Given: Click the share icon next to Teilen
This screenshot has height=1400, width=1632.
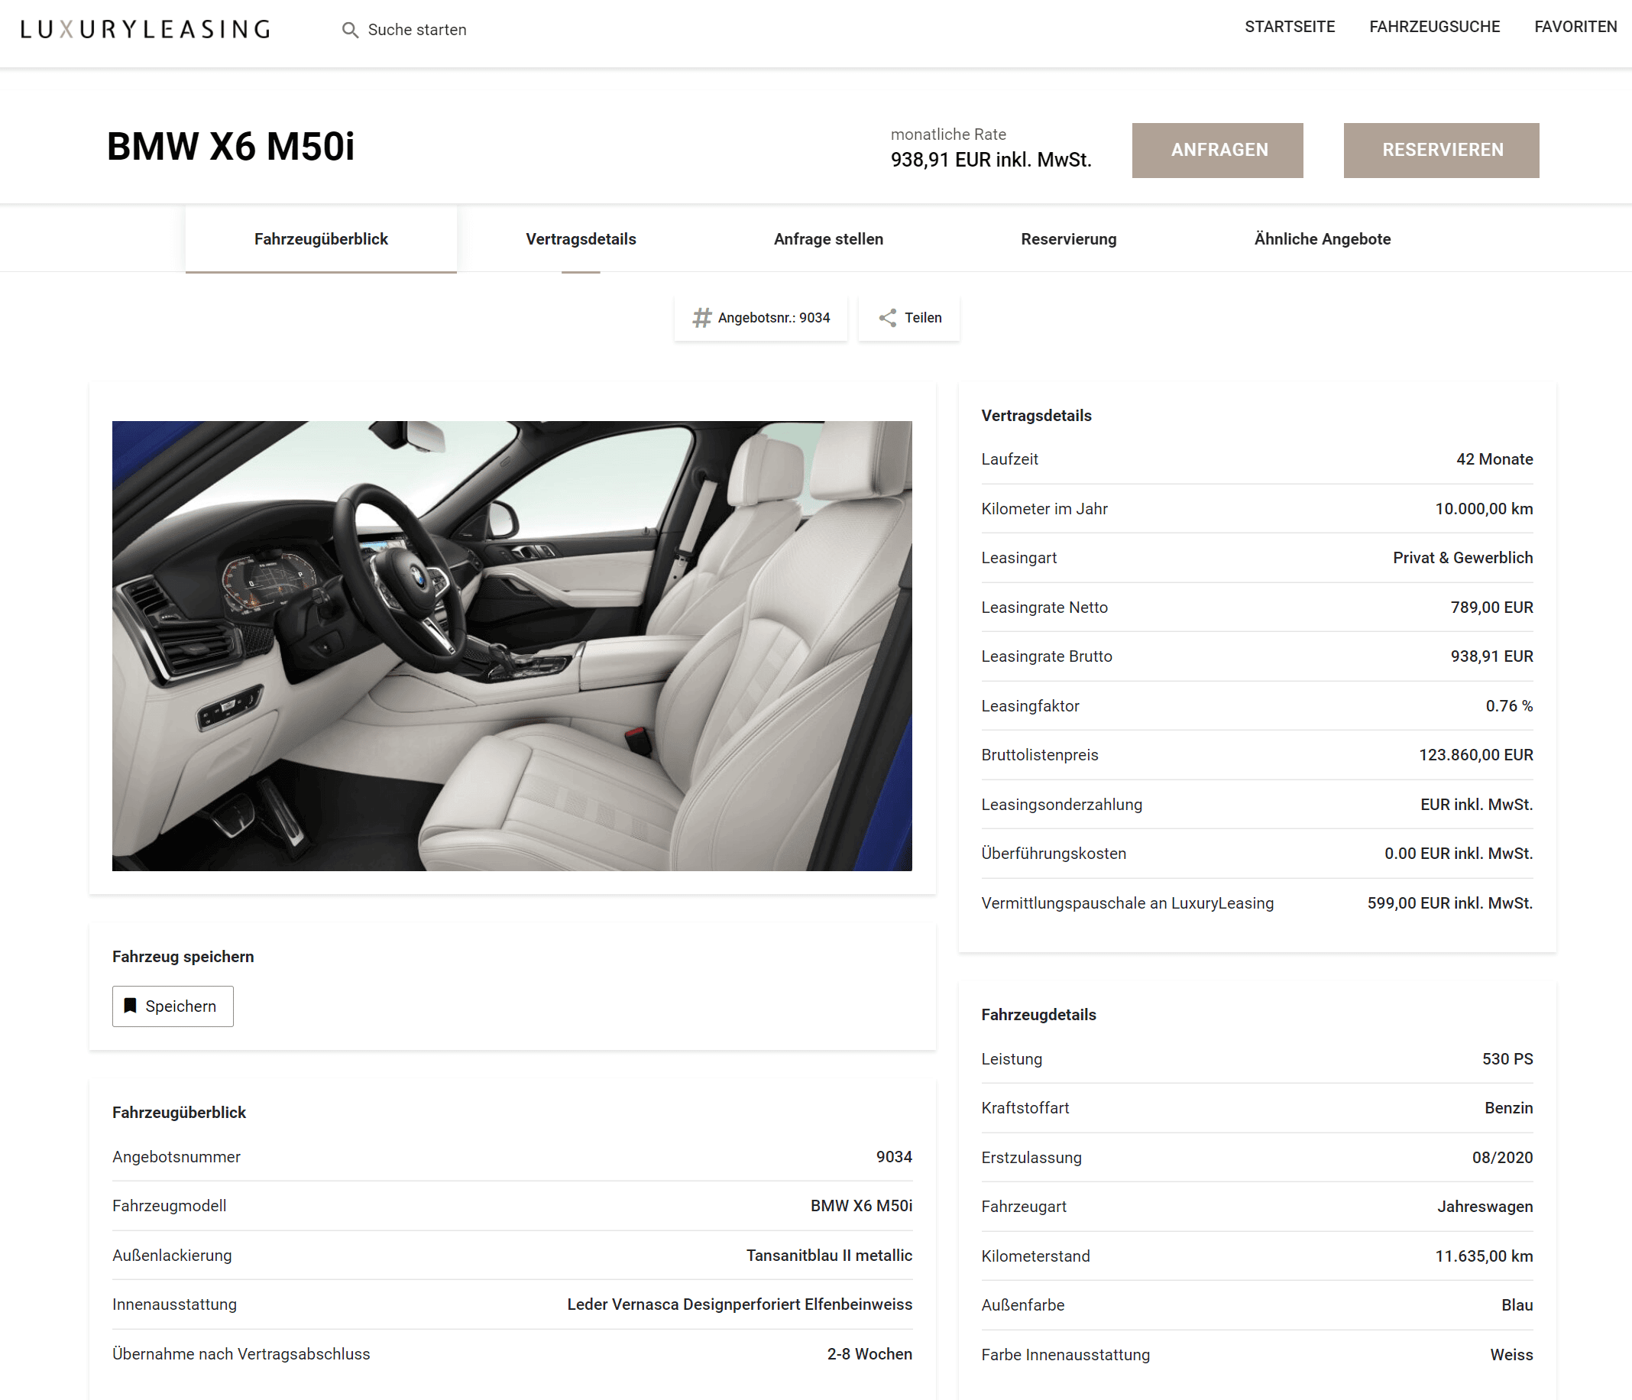Looking at the screenshot, I should click(888, 317).
